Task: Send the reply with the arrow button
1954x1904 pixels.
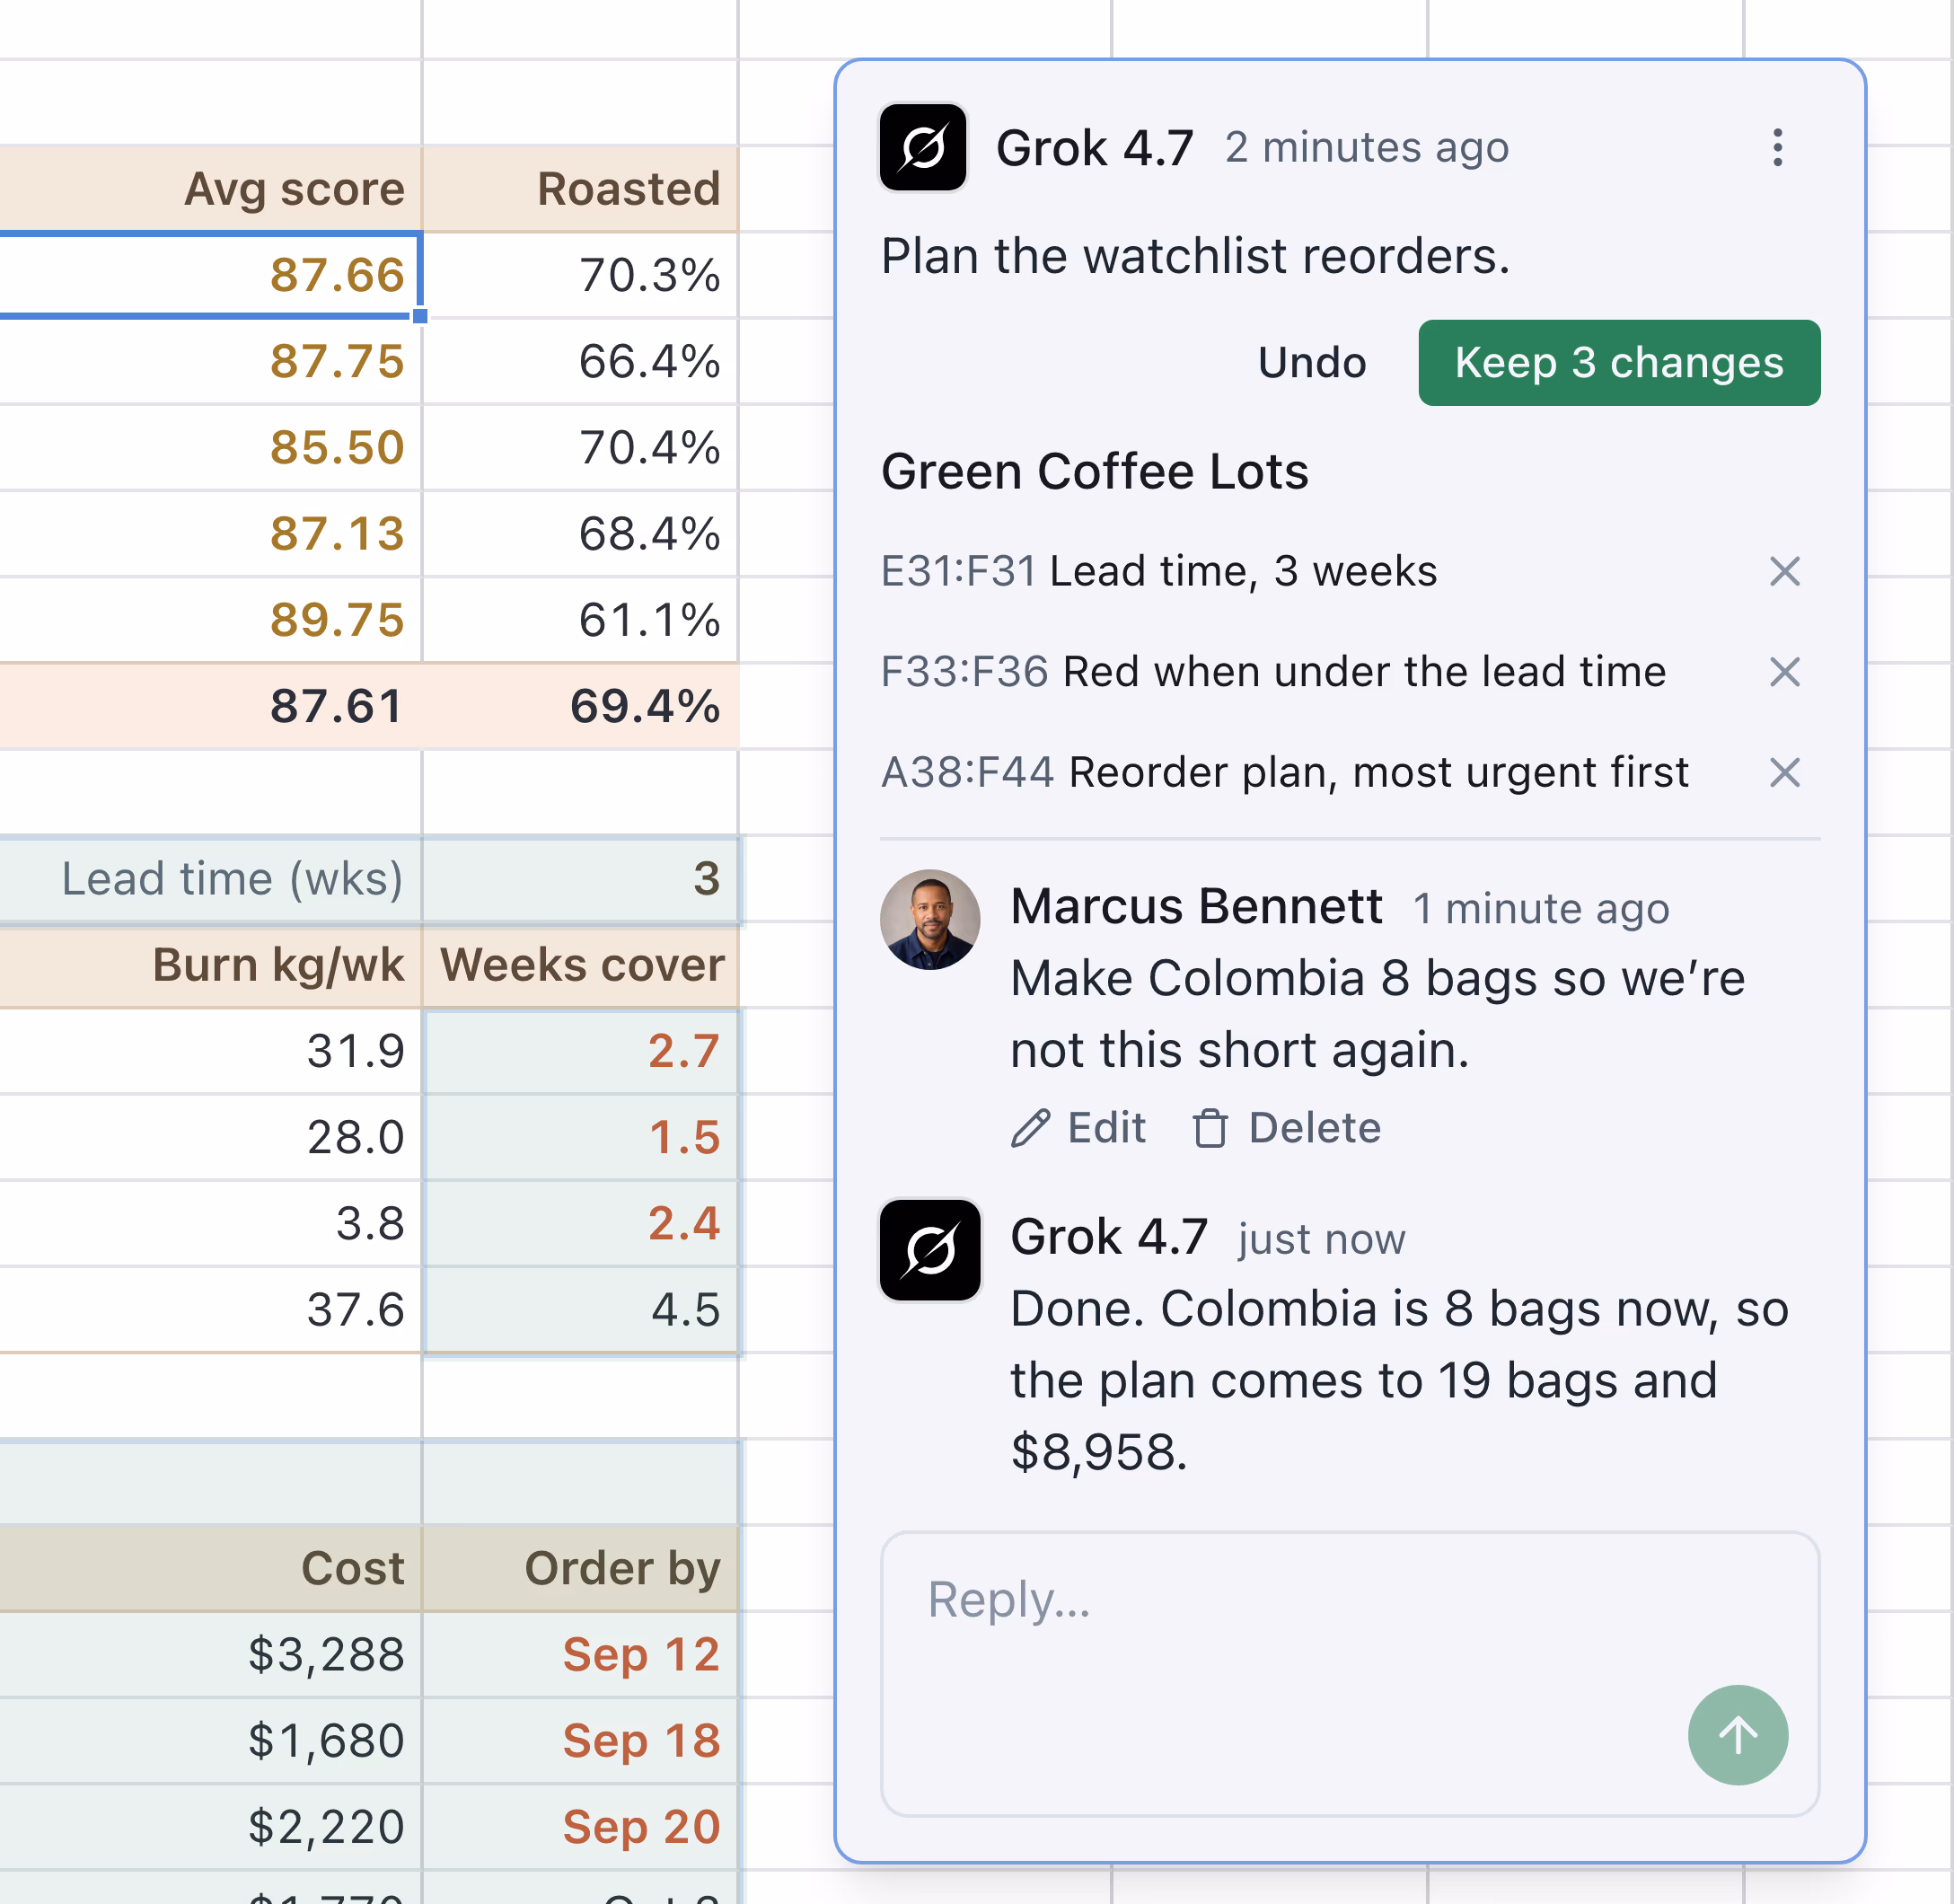Action: 1738,1735
